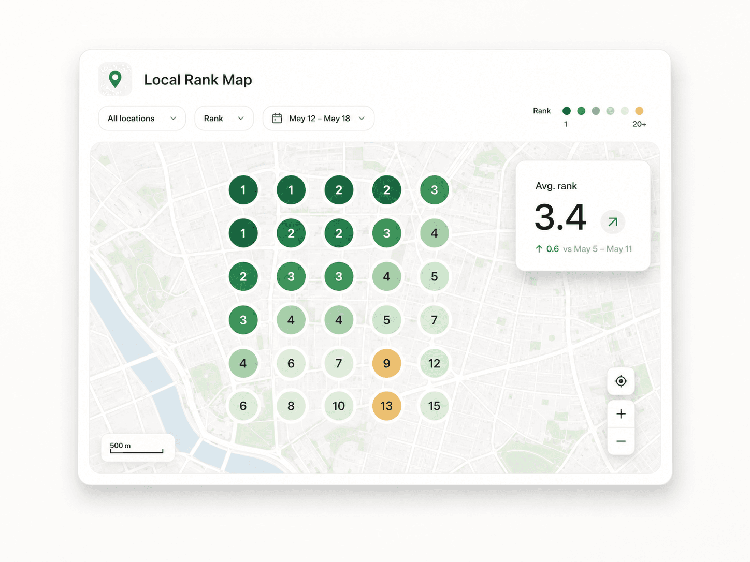The width and height of the screenshot is (750, 562).
Task: Recenter the map with the locate button
Action: pos(621,381)
